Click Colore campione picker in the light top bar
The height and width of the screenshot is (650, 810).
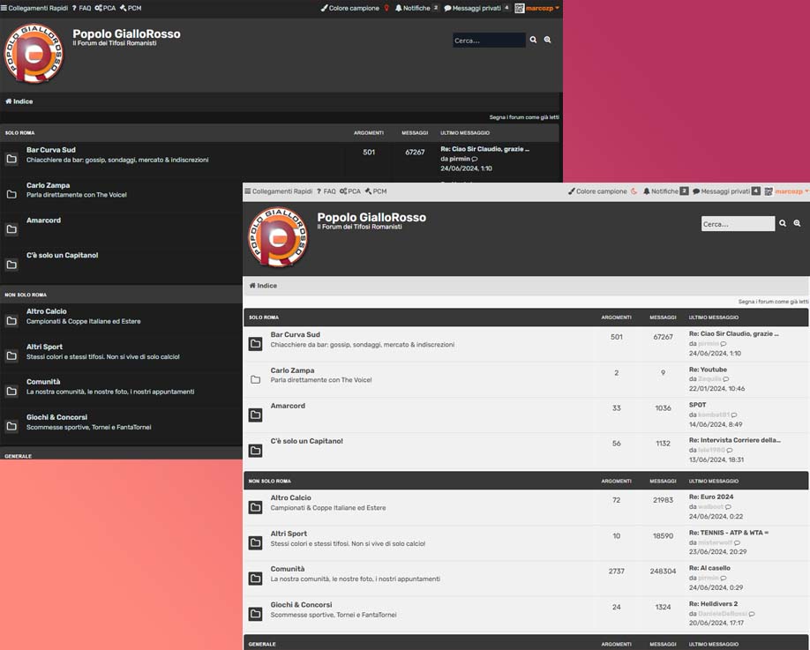pos(597,191)
